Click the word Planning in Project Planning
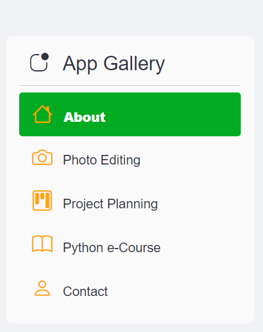Image resolution: width=263 pixels, height=332 pixels. pos(133,204)
